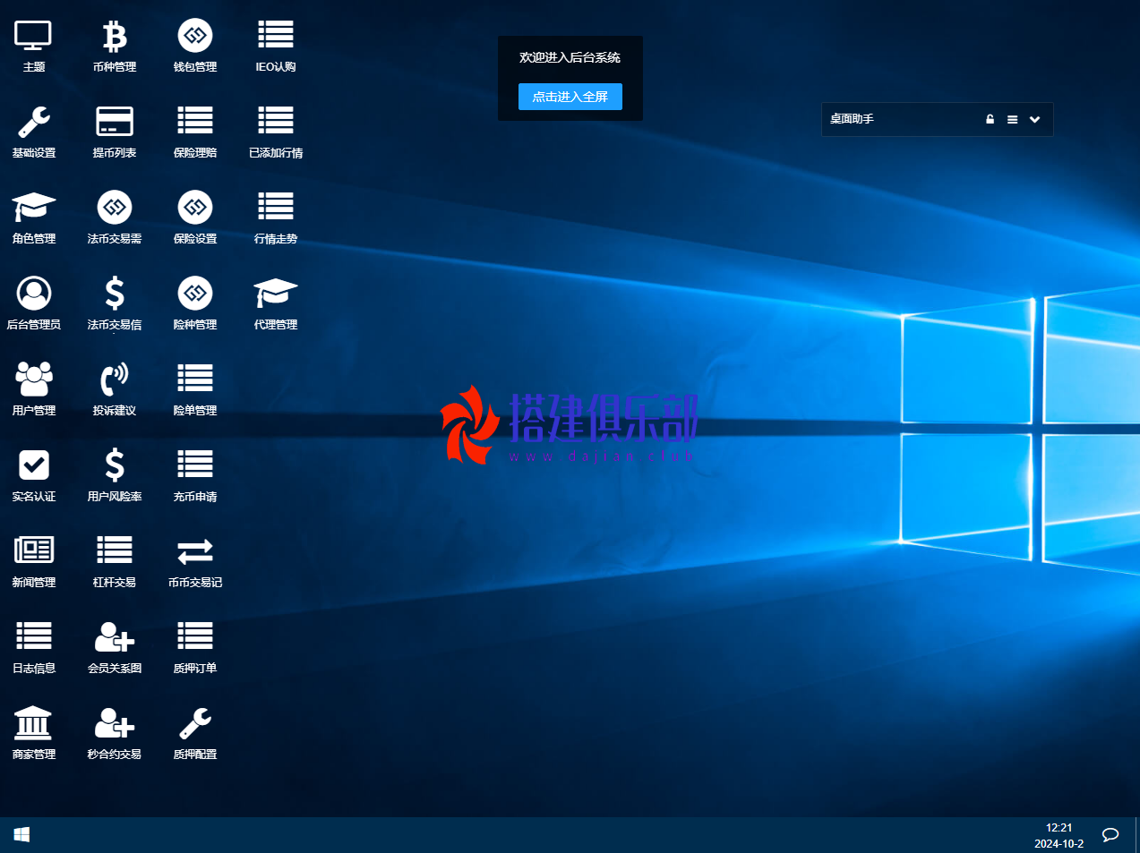
Task: Click the taskbar clock showing 12:21
Action: (1059, 828)
